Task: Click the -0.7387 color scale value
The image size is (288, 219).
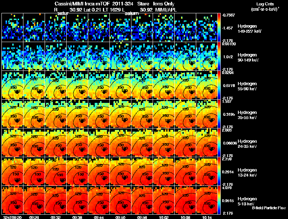Action: click(x=228, y=15)
